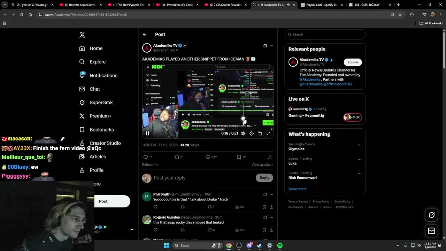Screen dimensions: 446x251
Task: Open Premium+ in sidebar
Action: point(95,116)
